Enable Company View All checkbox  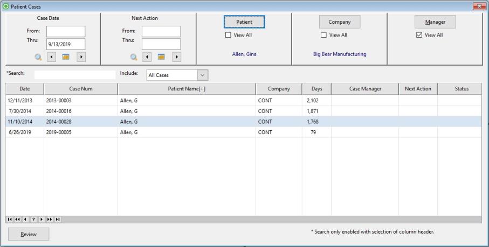(323, 35)
